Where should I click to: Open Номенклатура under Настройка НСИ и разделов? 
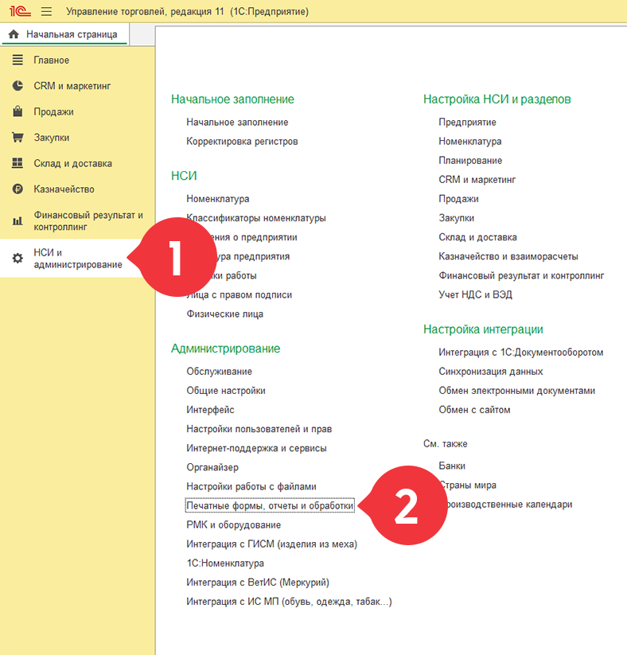coord(470,142)
